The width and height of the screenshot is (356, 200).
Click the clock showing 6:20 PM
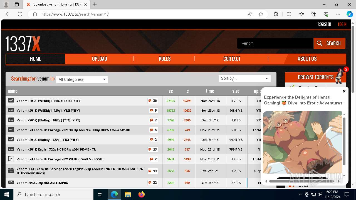click(332, 192)
